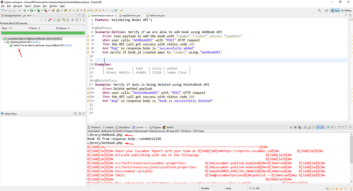Toggle Scroll Lock in JUnit view toolbar
This screenshot has width=353, height=191.
[58, 20]
